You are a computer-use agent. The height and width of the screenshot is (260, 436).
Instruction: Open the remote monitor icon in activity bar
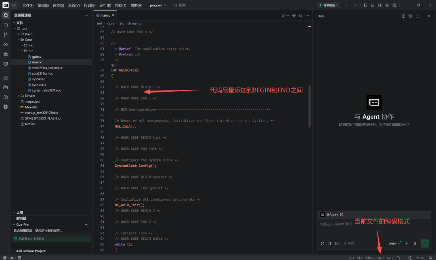pos(6,64)
